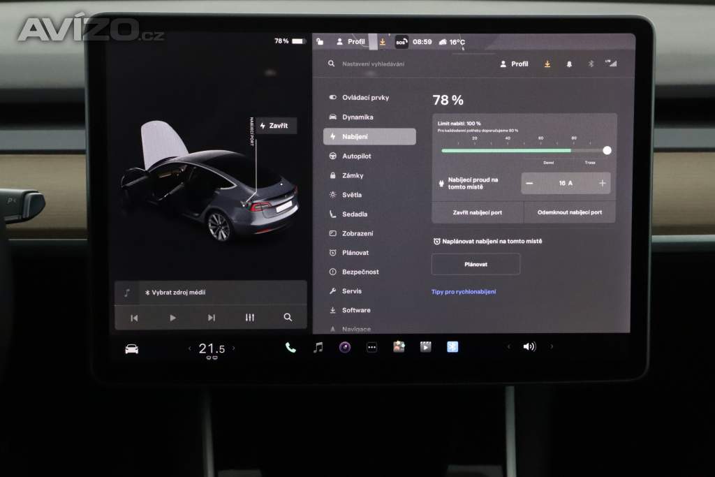715x477 pixels.
Task: Click Odemknout nabíjecí port button
Action: click(x=570, y=212)
